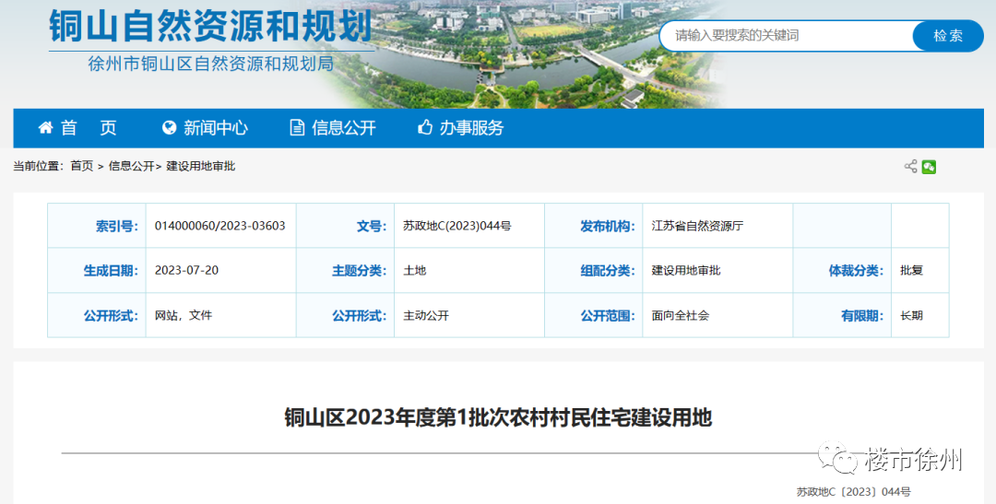Click the document icon beside 信息公开
Viewport: 996px width, 504px height.
tap(297, 127)
